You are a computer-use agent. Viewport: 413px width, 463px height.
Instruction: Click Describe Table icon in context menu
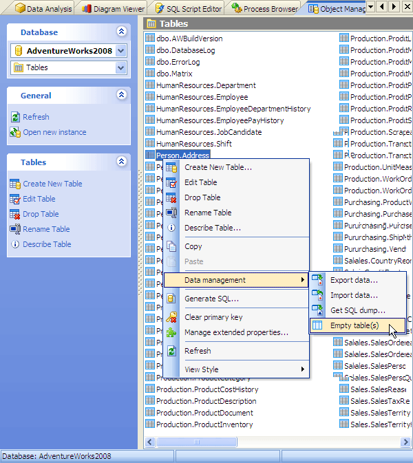pyautogui.click(x=171, y=228)
